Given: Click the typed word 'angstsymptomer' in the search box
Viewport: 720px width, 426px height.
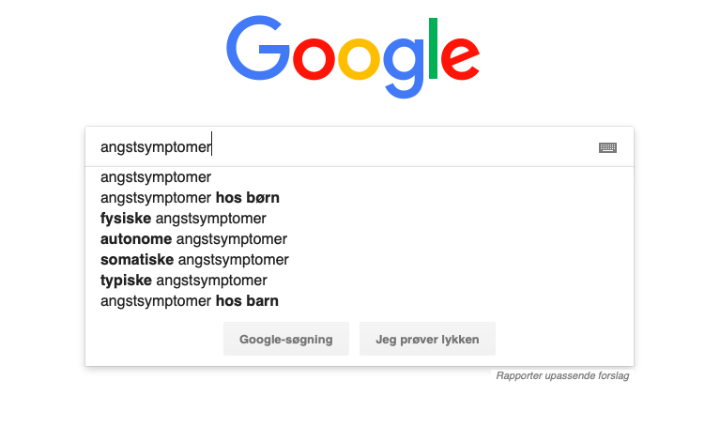Looking at the screenshot, I should tap(156, 147).
